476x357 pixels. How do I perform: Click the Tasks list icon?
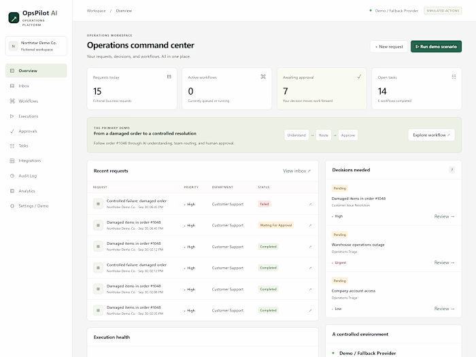click(x=12, y=146)
